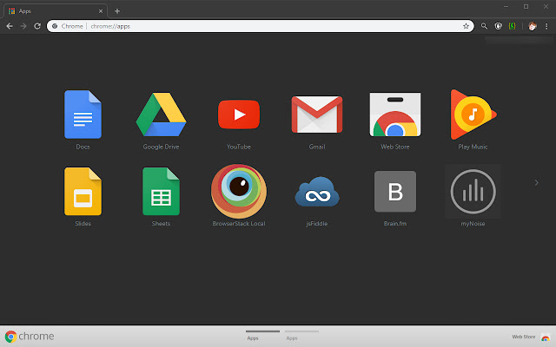This screenshot has width=556, height=347.
Task: Open Web Store link in footer
Action: [531, 337]
